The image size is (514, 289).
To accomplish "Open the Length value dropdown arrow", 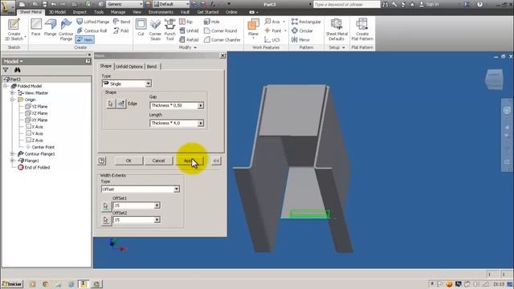I will (x=200, y=123).
